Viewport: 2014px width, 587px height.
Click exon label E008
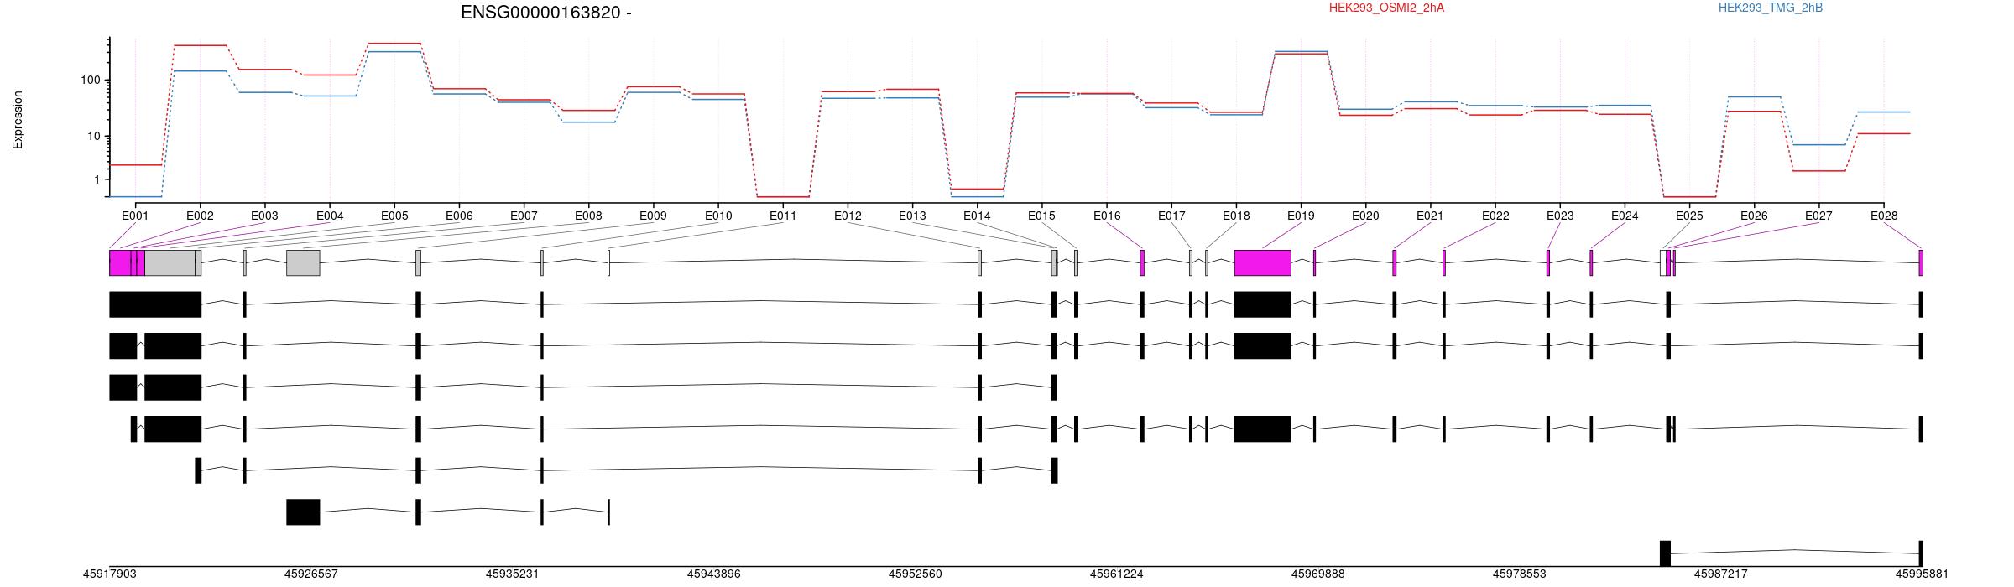click(588, 216)
